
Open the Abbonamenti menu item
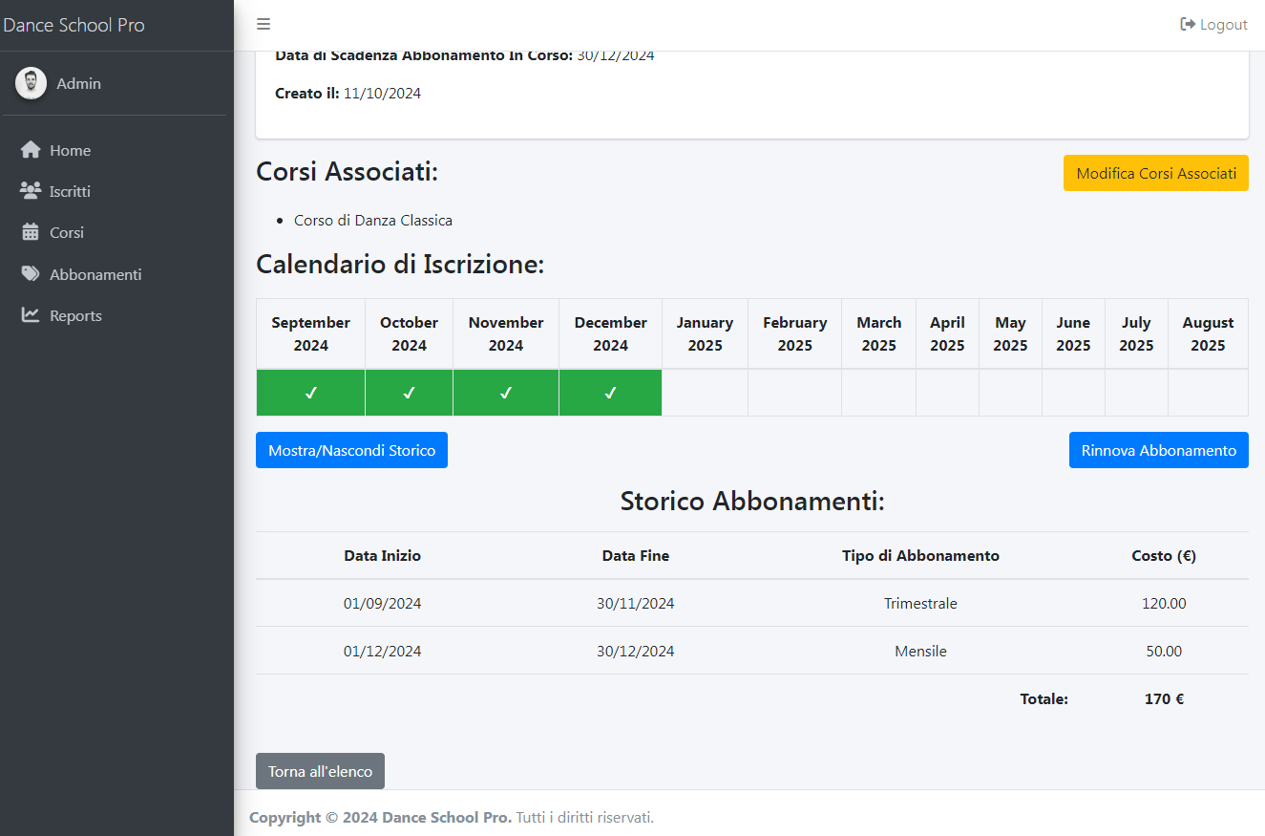(x=95, y=274)
